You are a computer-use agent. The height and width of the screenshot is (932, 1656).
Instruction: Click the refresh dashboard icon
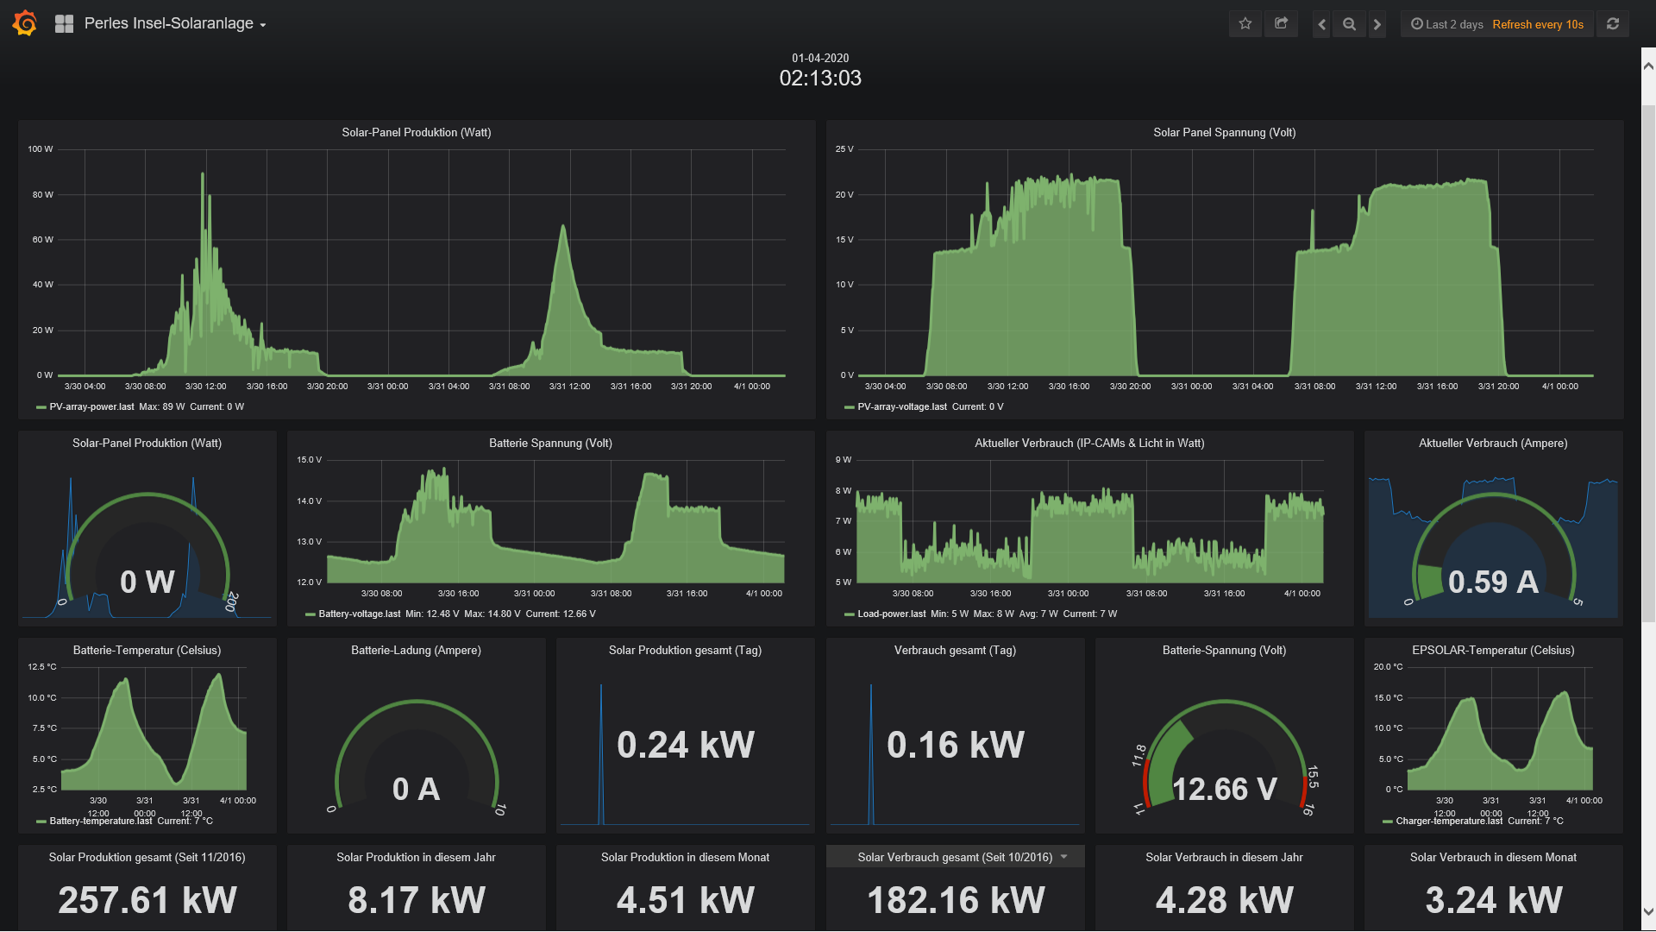[1612, 24]
